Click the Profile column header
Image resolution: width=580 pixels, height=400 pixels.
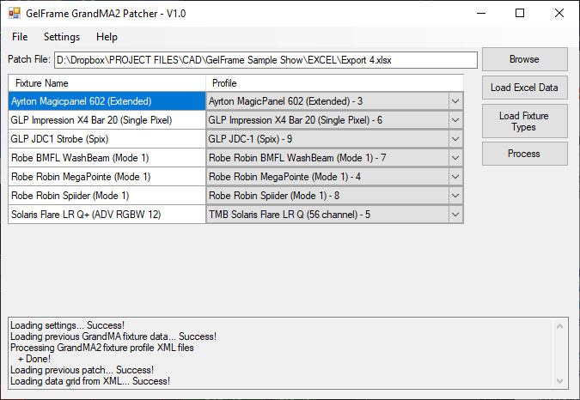pos(334,83)
